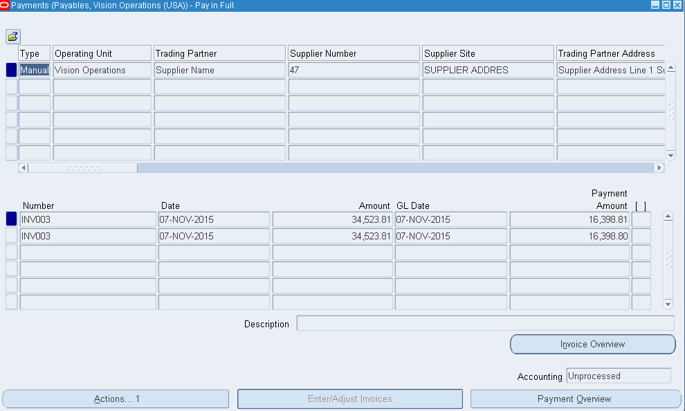Select the record indicator for the Manual row
685x411 pixels.
(x=11, y=70)
